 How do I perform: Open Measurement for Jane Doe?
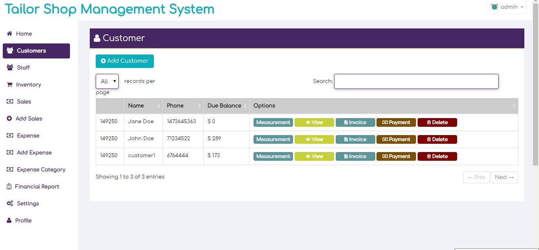point(273,122)
